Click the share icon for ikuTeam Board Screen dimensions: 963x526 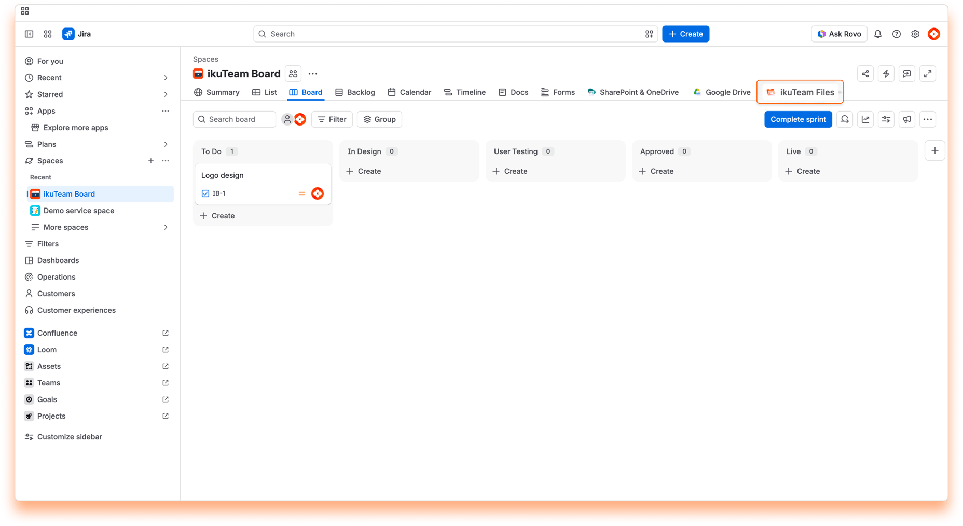tap(865, 74)
